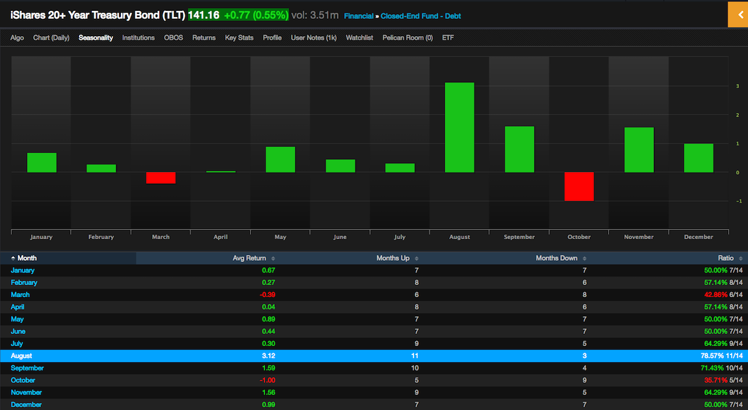Switch to the ETF tab
Screen dimensions: 748x410
tap(447, 37)
